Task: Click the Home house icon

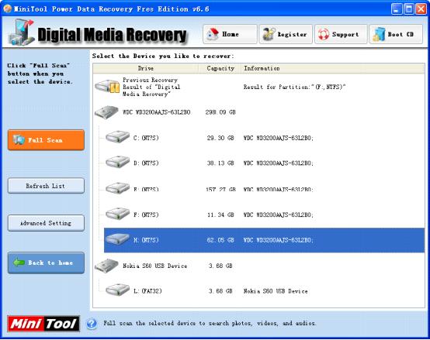Action: click(213, 34)
